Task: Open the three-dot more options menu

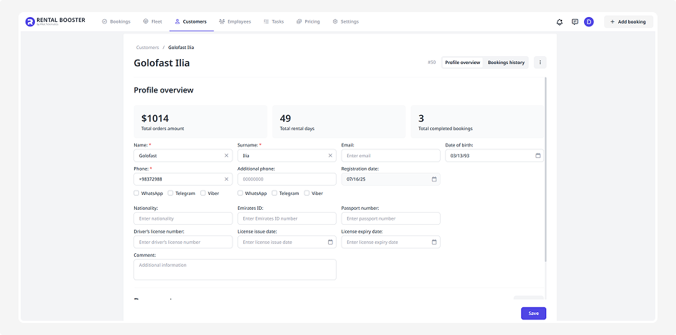Action: click(540, 63)
